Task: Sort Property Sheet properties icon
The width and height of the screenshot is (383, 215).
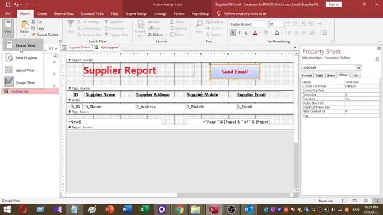Action: point(377,59)
